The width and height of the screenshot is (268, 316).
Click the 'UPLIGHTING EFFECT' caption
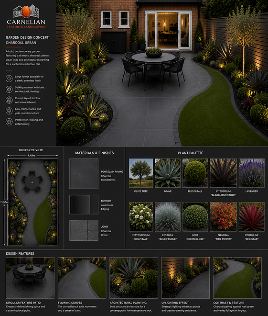[x=175, y=303]
